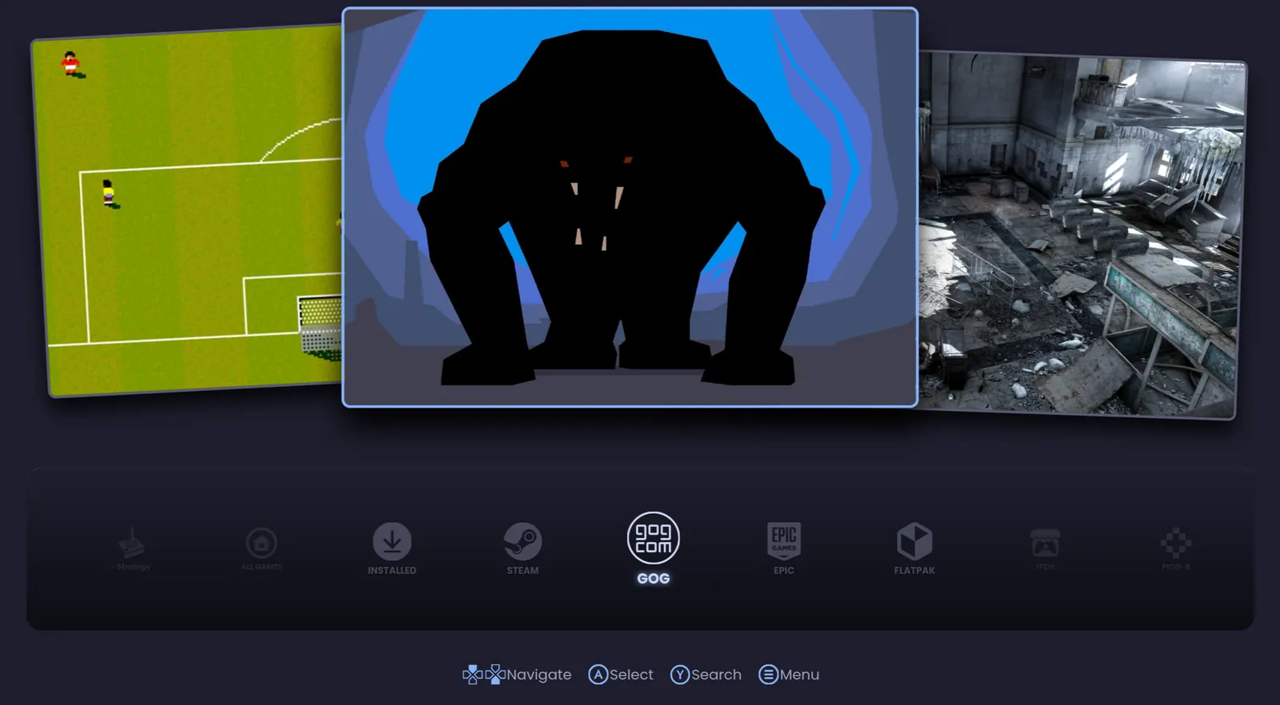Switch to the Steam library icon
Viewport: 1280px width, 705px height.
coord(522,541)
